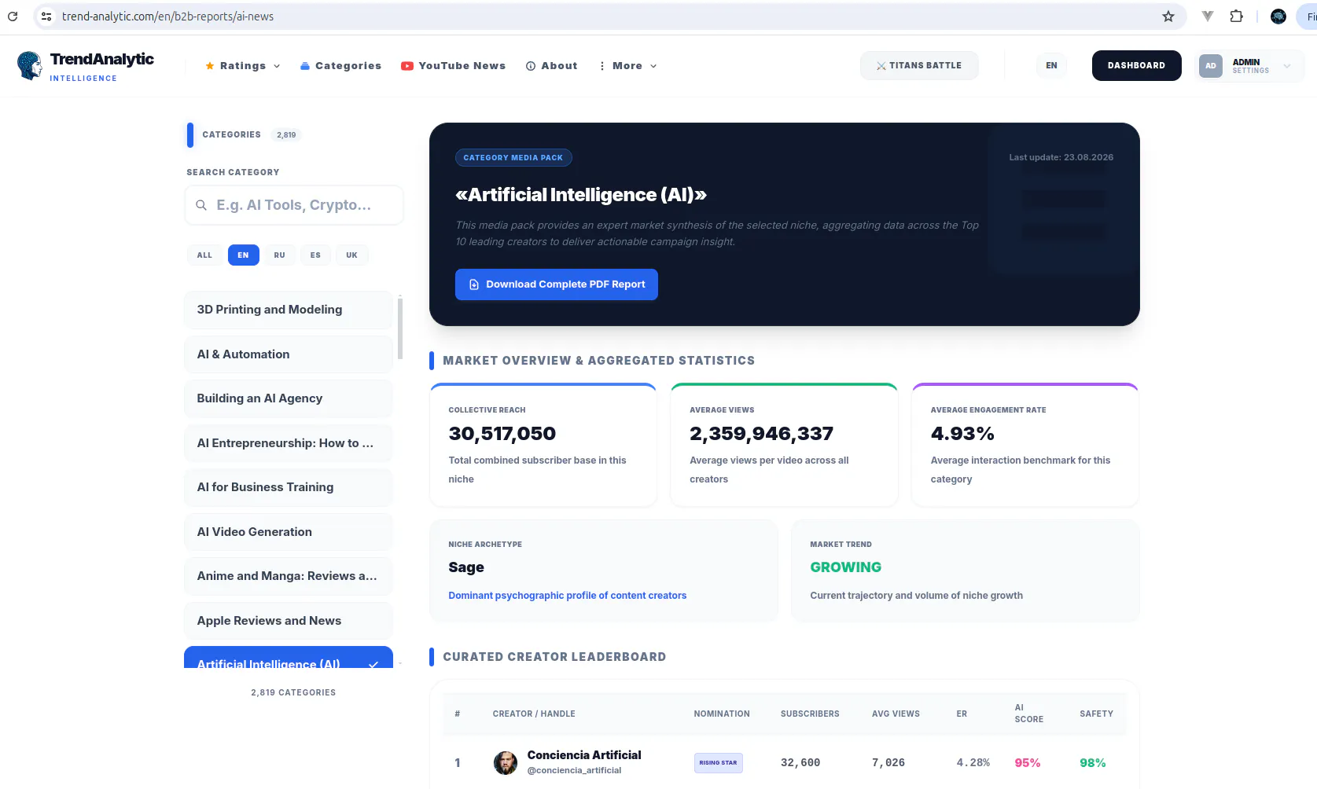Open the EN language selector in header
The height and width of the screenshot is (789, 1317).
coord(1051,66)
